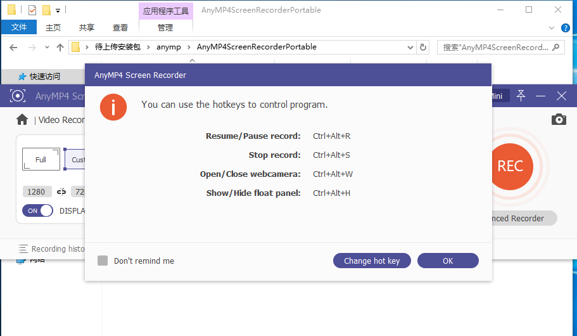Open the recent locations dropdown arrow
Viewport: 577px width, 336px height.
point(47,47)
